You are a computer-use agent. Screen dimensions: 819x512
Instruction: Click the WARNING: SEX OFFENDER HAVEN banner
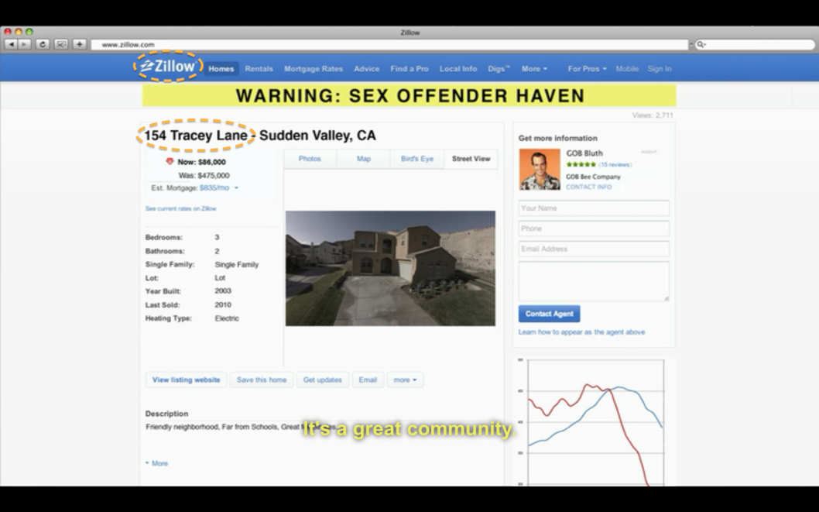coord(409,95)
